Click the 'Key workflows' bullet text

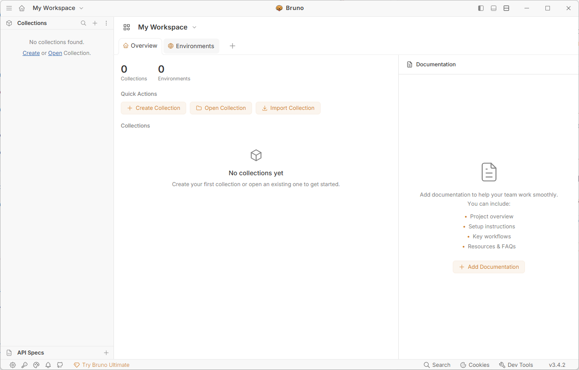click(492, 237)
